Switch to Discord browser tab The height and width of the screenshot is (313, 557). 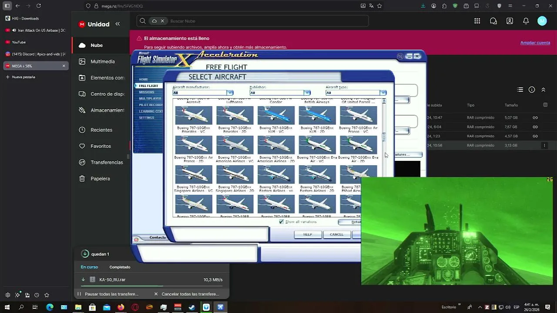point(36,54)
